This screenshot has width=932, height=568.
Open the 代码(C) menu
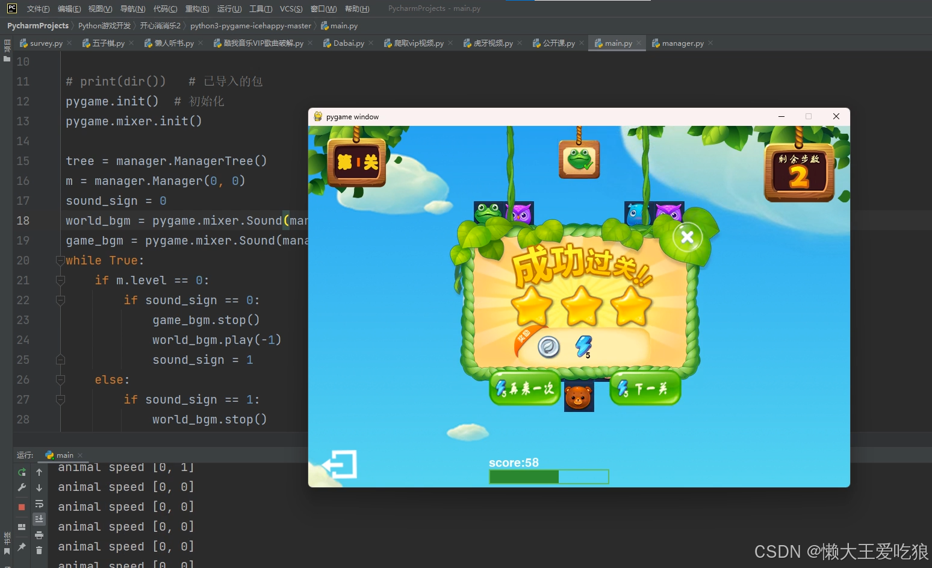[x=165, y=8]
